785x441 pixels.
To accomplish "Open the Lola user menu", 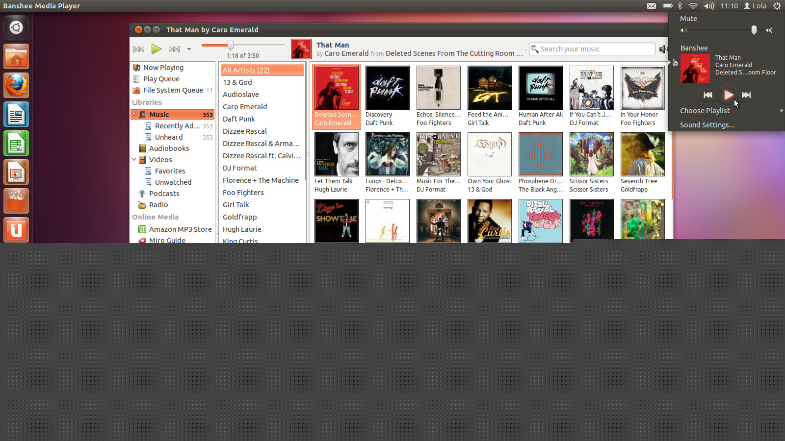I will click(x=755, y=6).
